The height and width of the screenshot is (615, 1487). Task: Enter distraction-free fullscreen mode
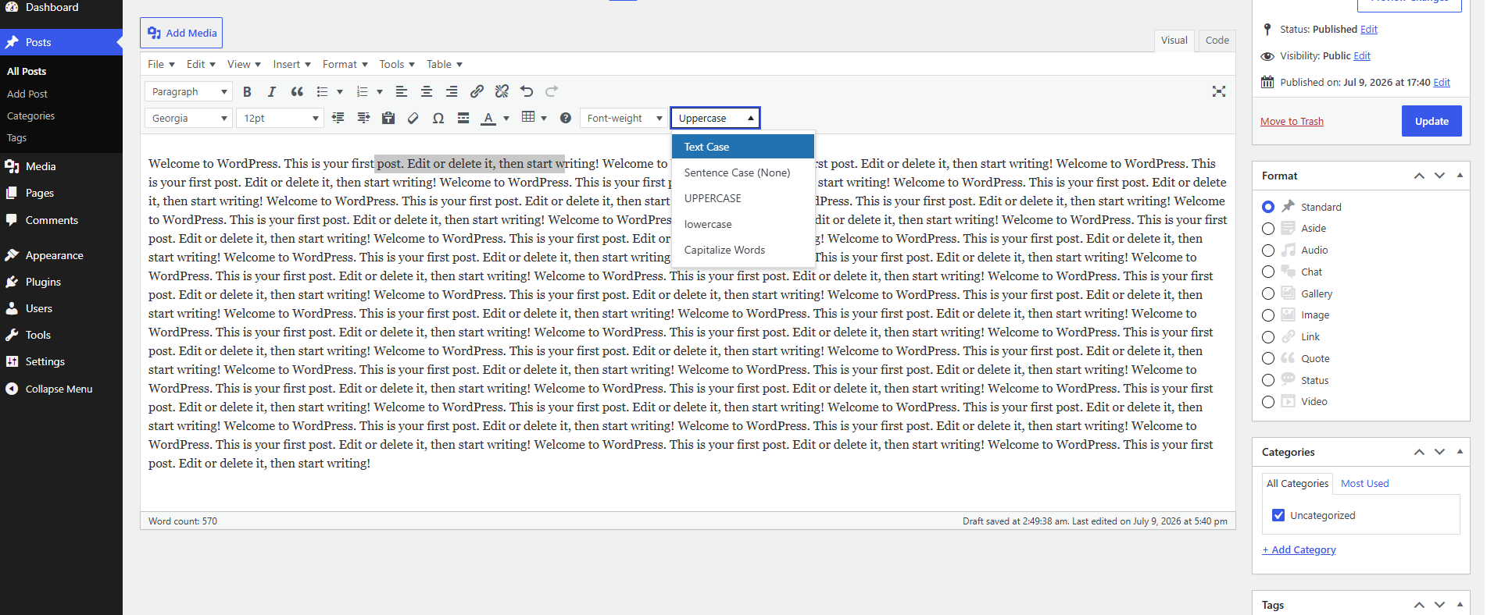[x=1218, y=91]
